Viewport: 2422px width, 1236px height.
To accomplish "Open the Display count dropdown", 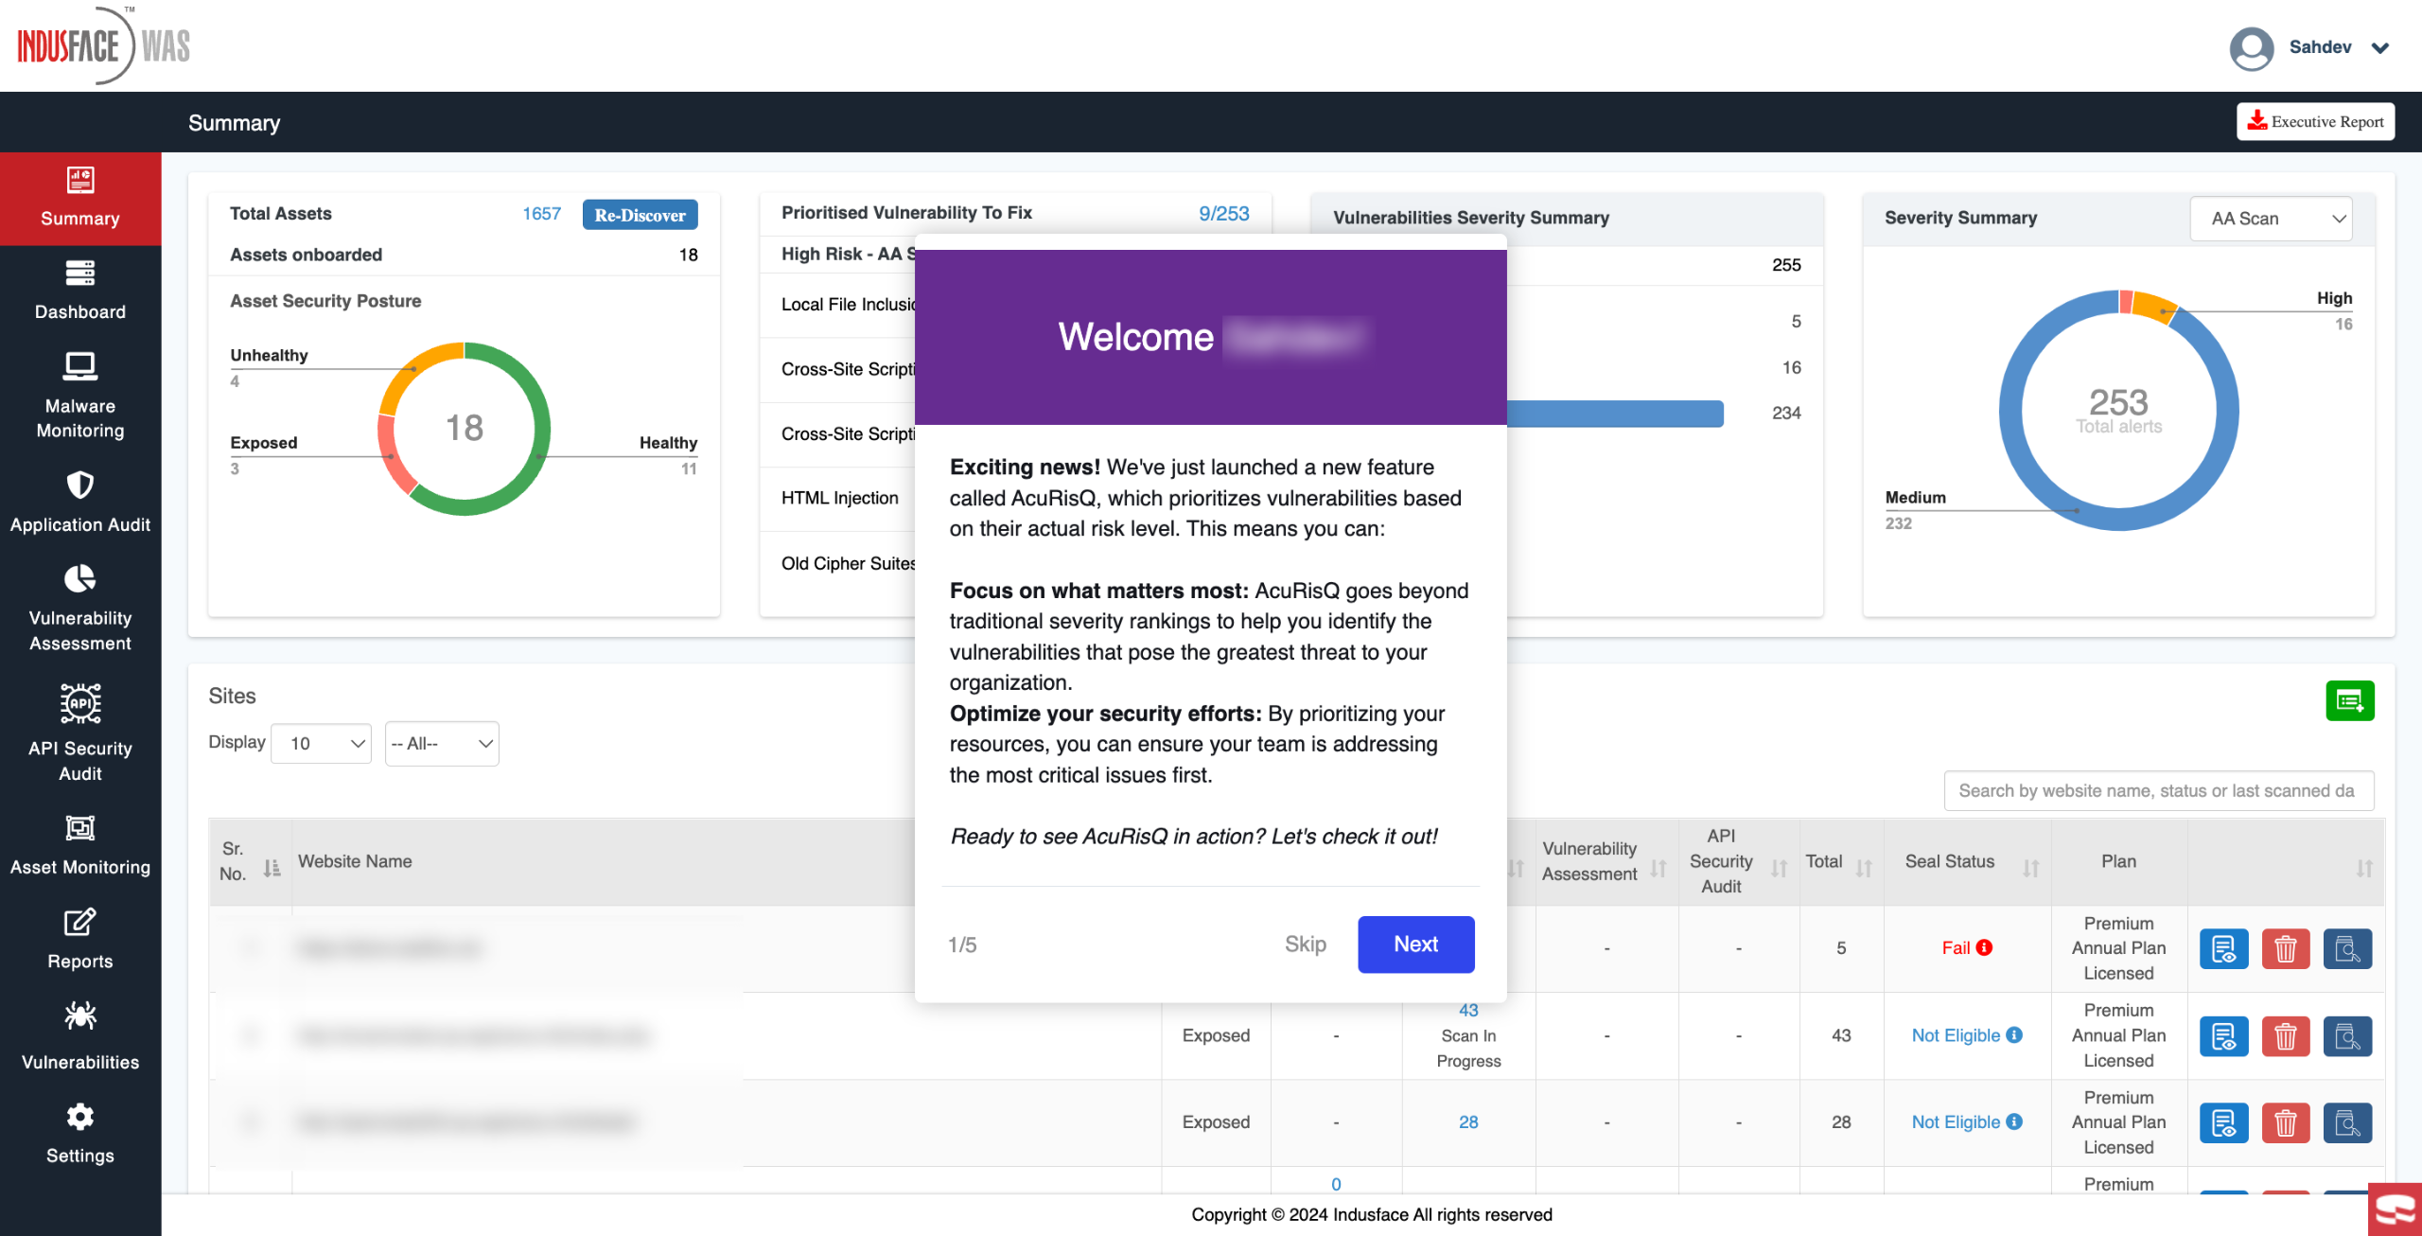I will point(321,744).
